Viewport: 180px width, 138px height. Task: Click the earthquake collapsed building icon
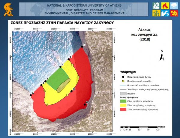pos(156,5)
